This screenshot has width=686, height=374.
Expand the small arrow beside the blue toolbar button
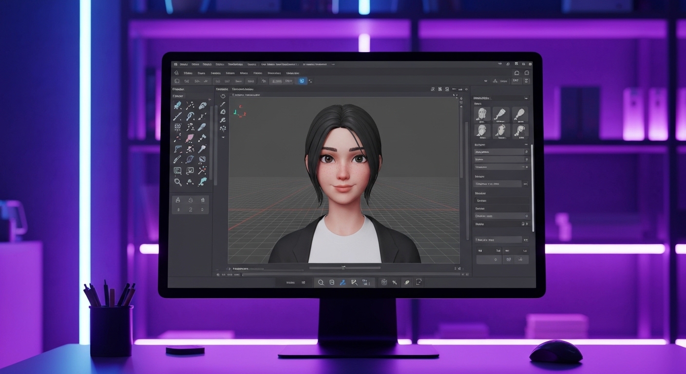[310, 81]
